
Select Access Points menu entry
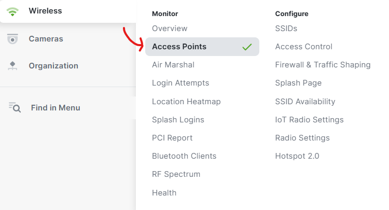point(202,47)
